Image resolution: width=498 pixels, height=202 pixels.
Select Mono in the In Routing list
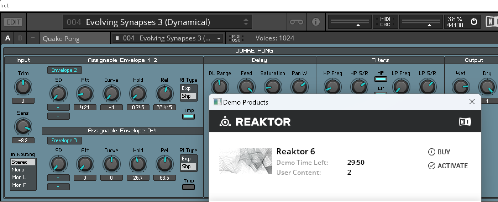[23, 170]
